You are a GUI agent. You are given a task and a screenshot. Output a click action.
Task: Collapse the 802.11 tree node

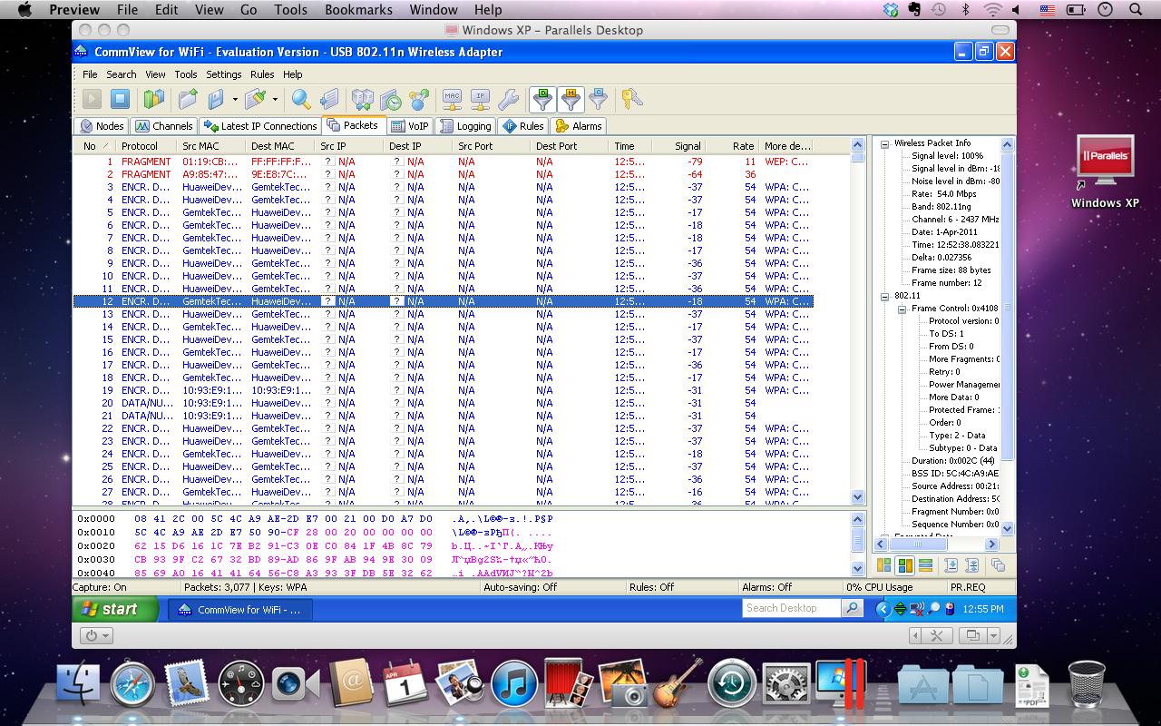pos(884,296)
